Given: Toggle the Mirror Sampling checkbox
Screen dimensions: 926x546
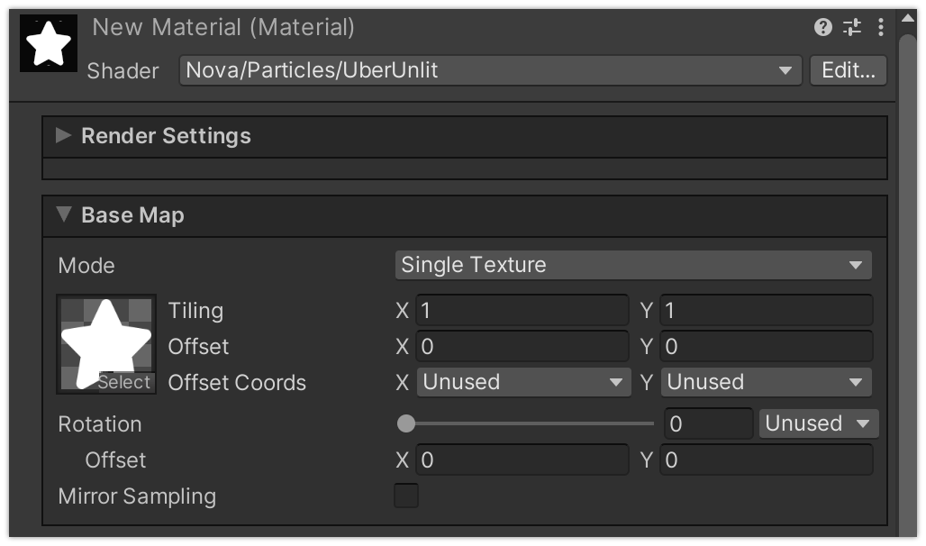Looking at the screenshot, I should click(406, 496).
